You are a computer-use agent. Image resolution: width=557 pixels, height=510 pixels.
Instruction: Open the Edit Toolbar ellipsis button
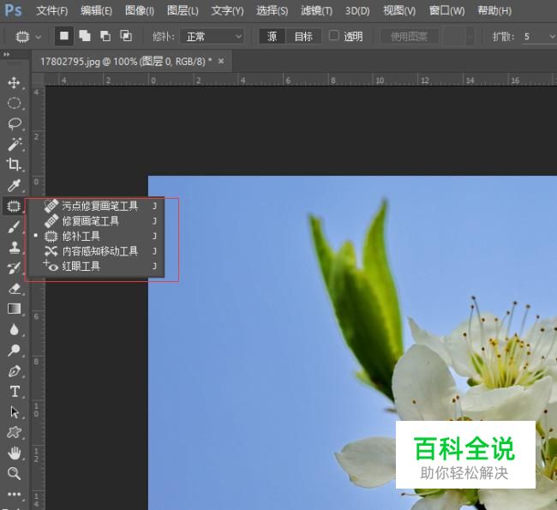[14, 494]
